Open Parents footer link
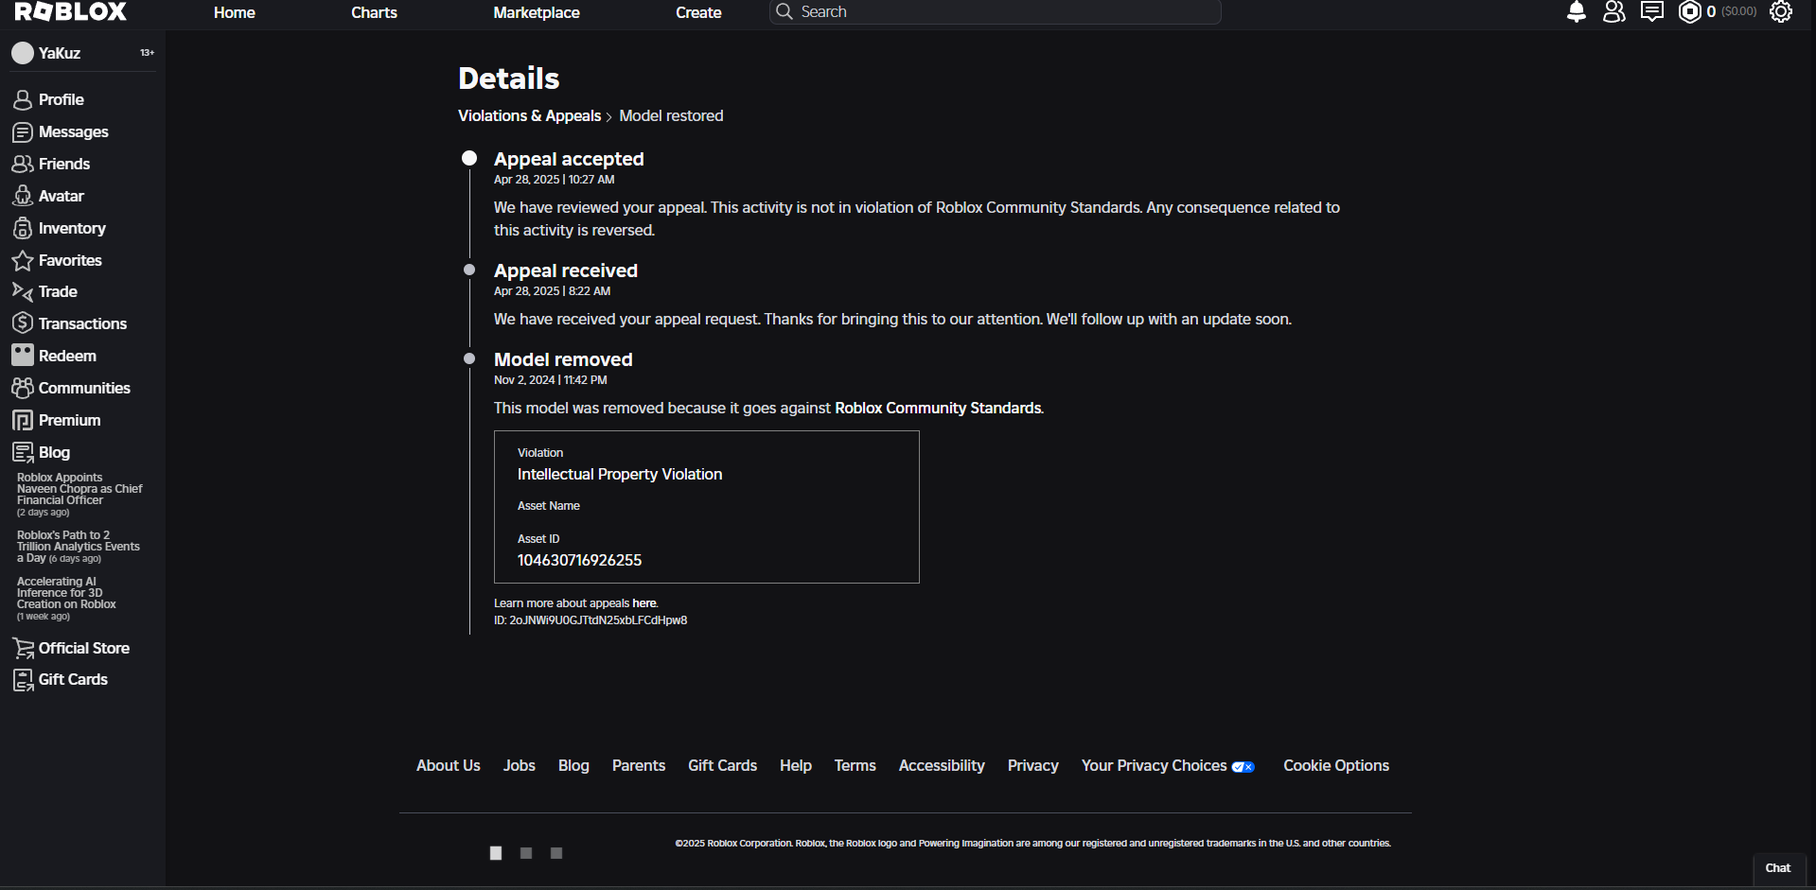 pos(639,765)
